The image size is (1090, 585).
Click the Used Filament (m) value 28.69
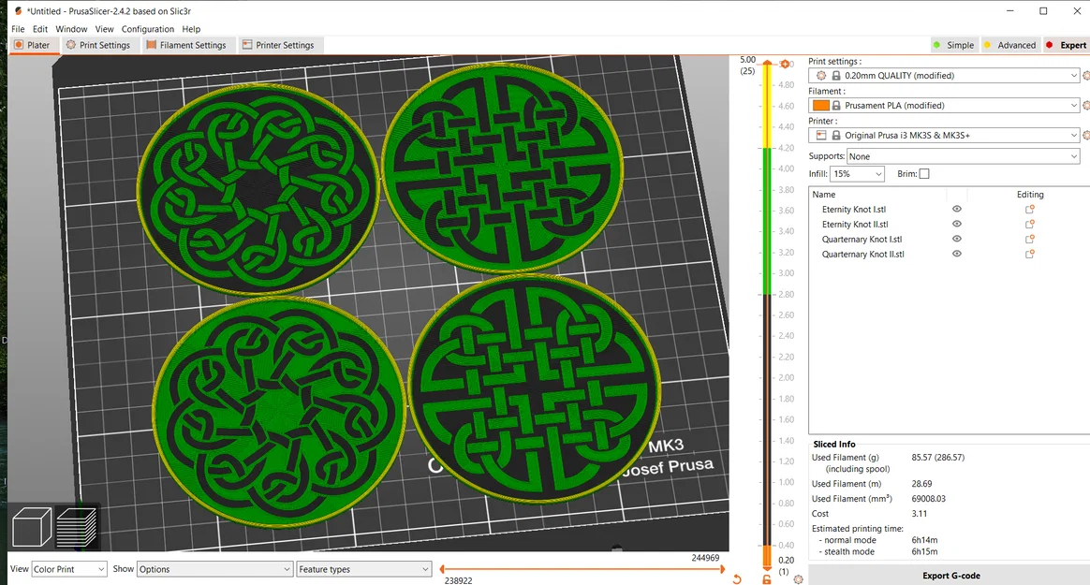click(x=921, y=484)
